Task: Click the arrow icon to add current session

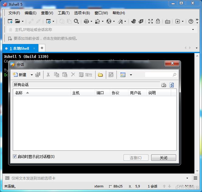Action: [10, 39]
